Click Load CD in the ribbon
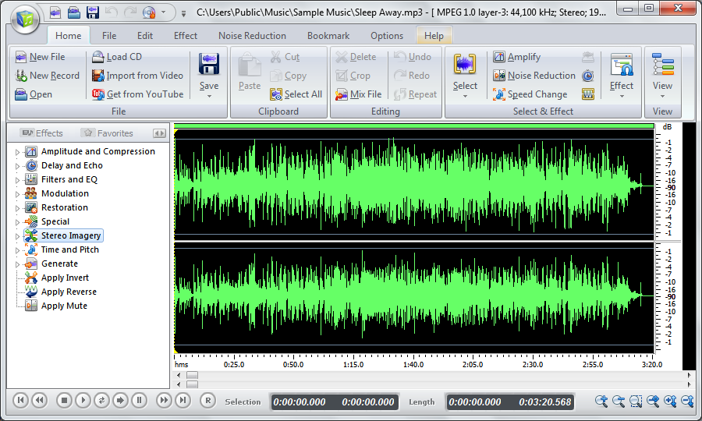The width and height of the screenshot is (702, 421). [x=117, y=57]
